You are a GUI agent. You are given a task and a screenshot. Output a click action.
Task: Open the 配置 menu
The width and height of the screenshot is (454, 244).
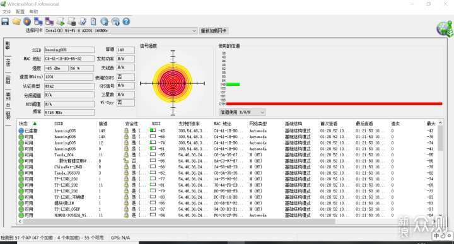pos(20,11)
